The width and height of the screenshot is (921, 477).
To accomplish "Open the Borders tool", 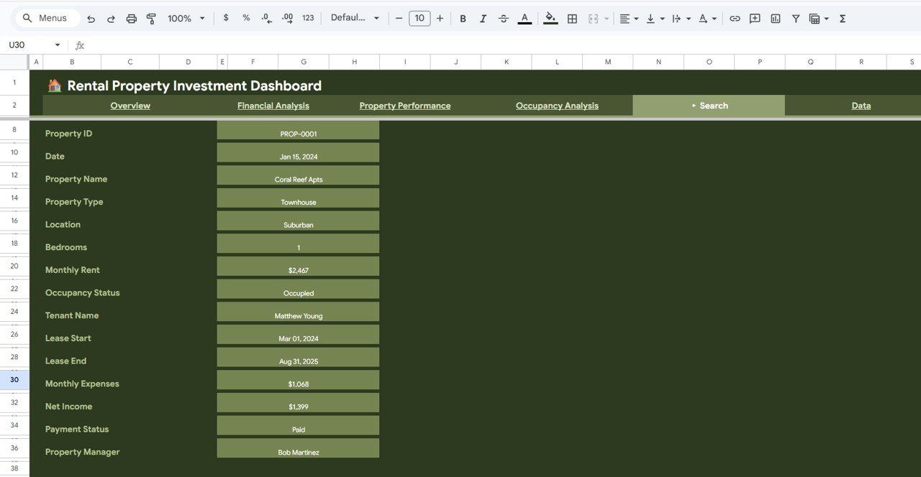I will coord(572,18).
